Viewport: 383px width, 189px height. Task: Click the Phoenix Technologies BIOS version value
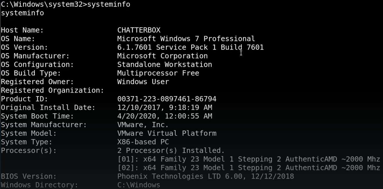[x=205, y=176]
